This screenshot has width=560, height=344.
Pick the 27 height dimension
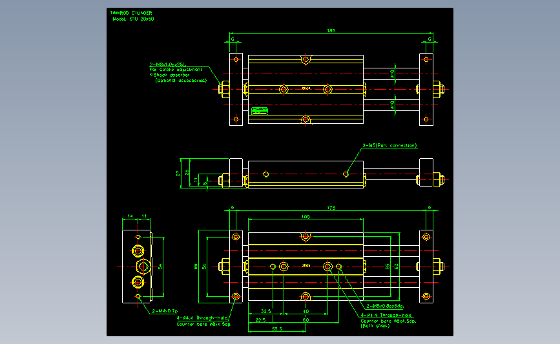pyautogui.click(x=178, y=174)
